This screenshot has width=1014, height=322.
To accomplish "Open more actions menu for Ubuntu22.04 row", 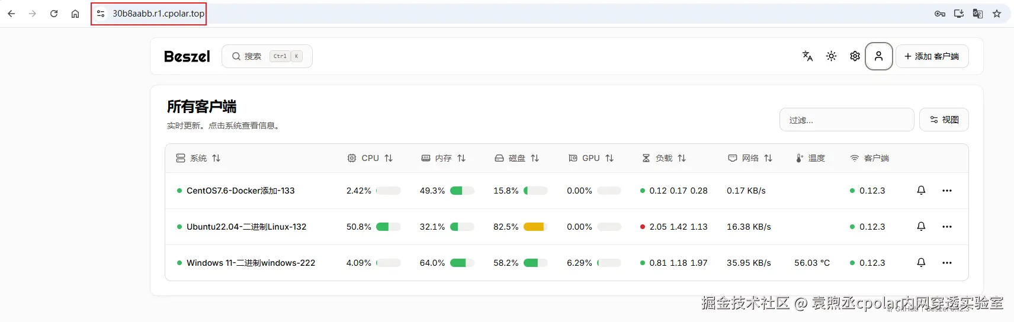I will (947, 227).
